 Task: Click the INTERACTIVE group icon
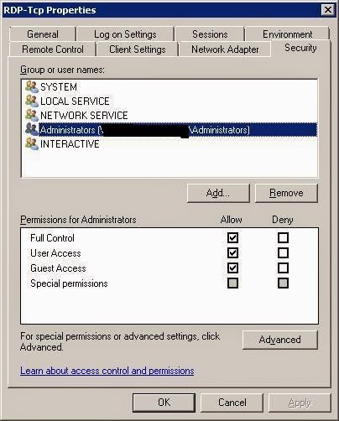click(32, 143)
